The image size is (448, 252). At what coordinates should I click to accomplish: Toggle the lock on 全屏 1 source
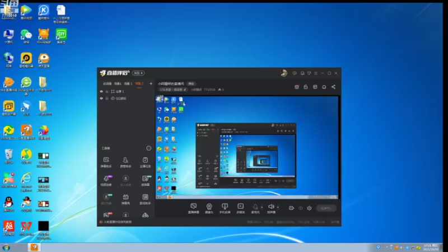pyautogui.click(x=107, y=91)
